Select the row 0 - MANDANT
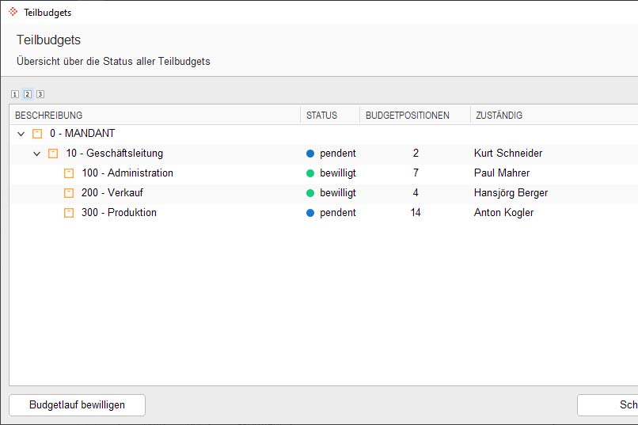 pyautogui.click(x=324, y=134)
